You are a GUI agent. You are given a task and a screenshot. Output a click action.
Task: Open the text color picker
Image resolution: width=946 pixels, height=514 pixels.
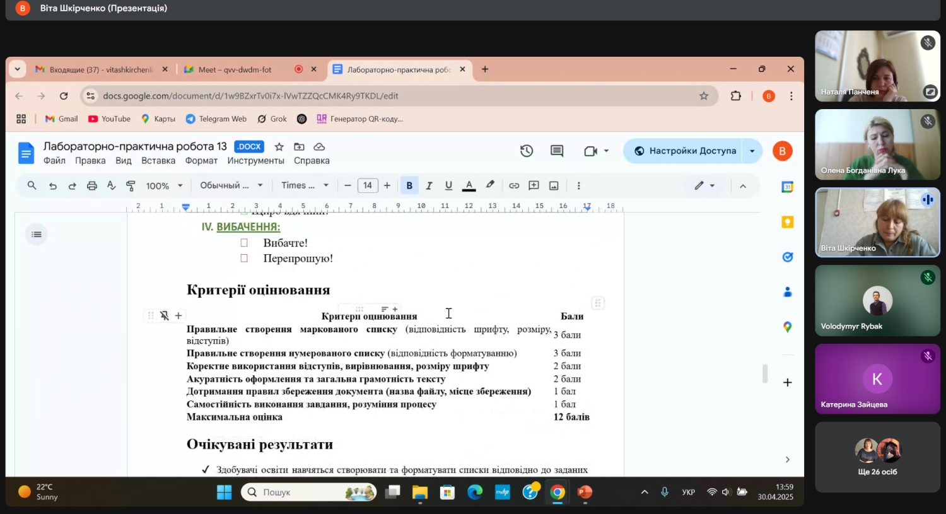click(469, 185)
